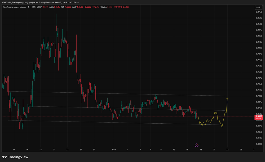Click the МосЭнерго symbol title in legend
265x162 pixels.
[14, 7]
